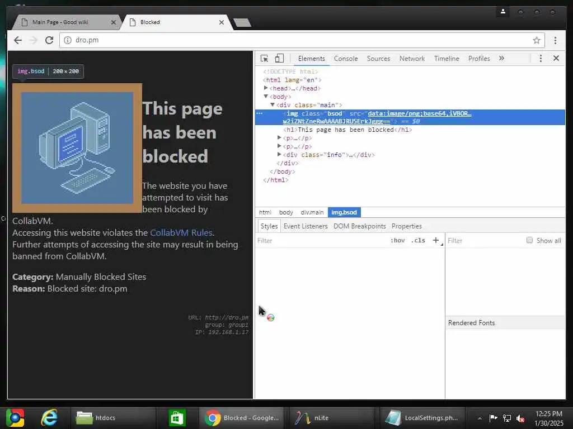Viewport: 573px width, 429px height.
Task: Open the Store icon in taskbar
Action: [x=177, y=418]
